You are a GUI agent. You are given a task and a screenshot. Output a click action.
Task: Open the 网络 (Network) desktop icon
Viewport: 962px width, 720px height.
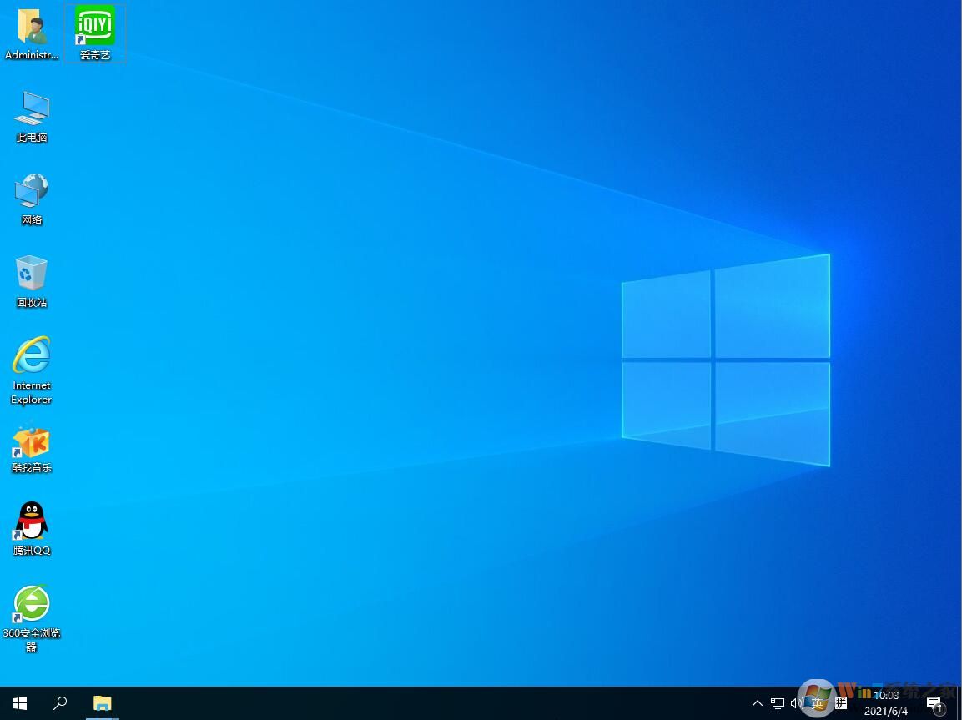pyautogui.click(x=31, y=198)
